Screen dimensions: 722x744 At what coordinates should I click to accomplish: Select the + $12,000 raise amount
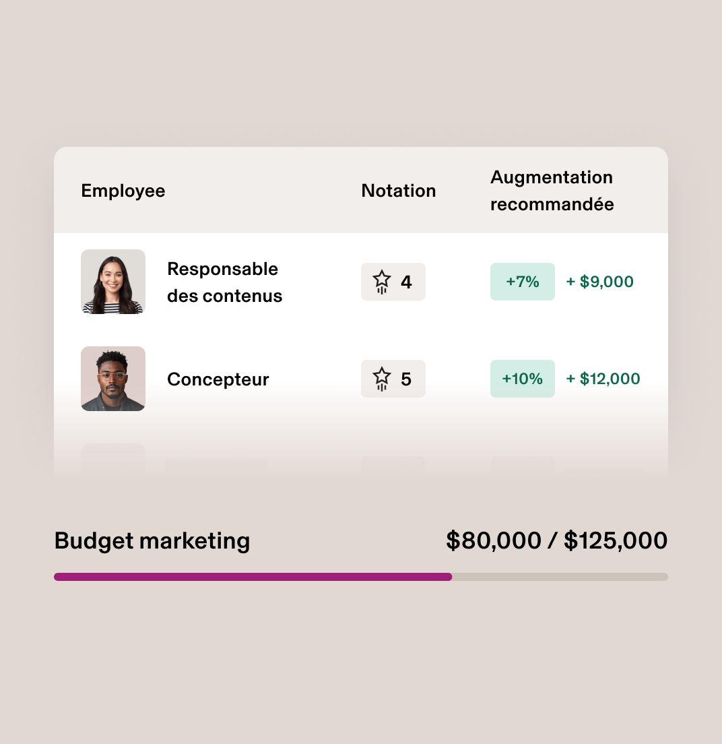click(603, 379)
